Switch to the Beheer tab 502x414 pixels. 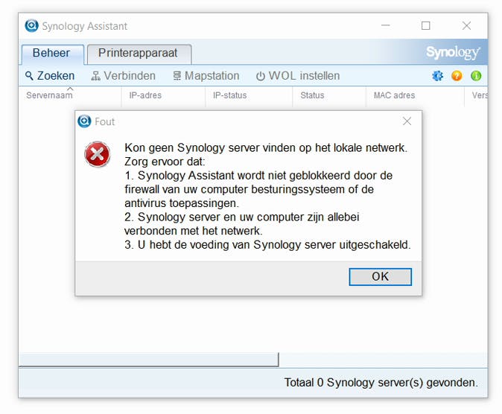pyautogui.click(x=51, y=54)
